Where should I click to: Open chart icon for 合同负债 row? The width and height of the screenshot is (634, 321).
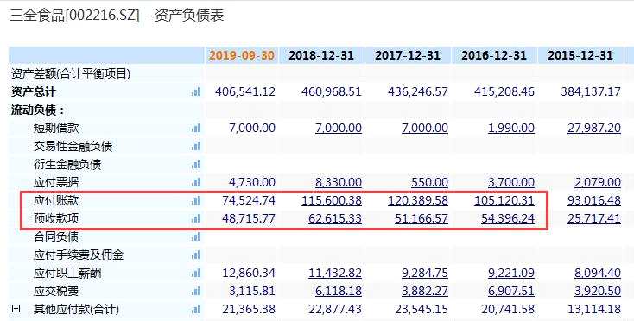click(x=196, y=237)
